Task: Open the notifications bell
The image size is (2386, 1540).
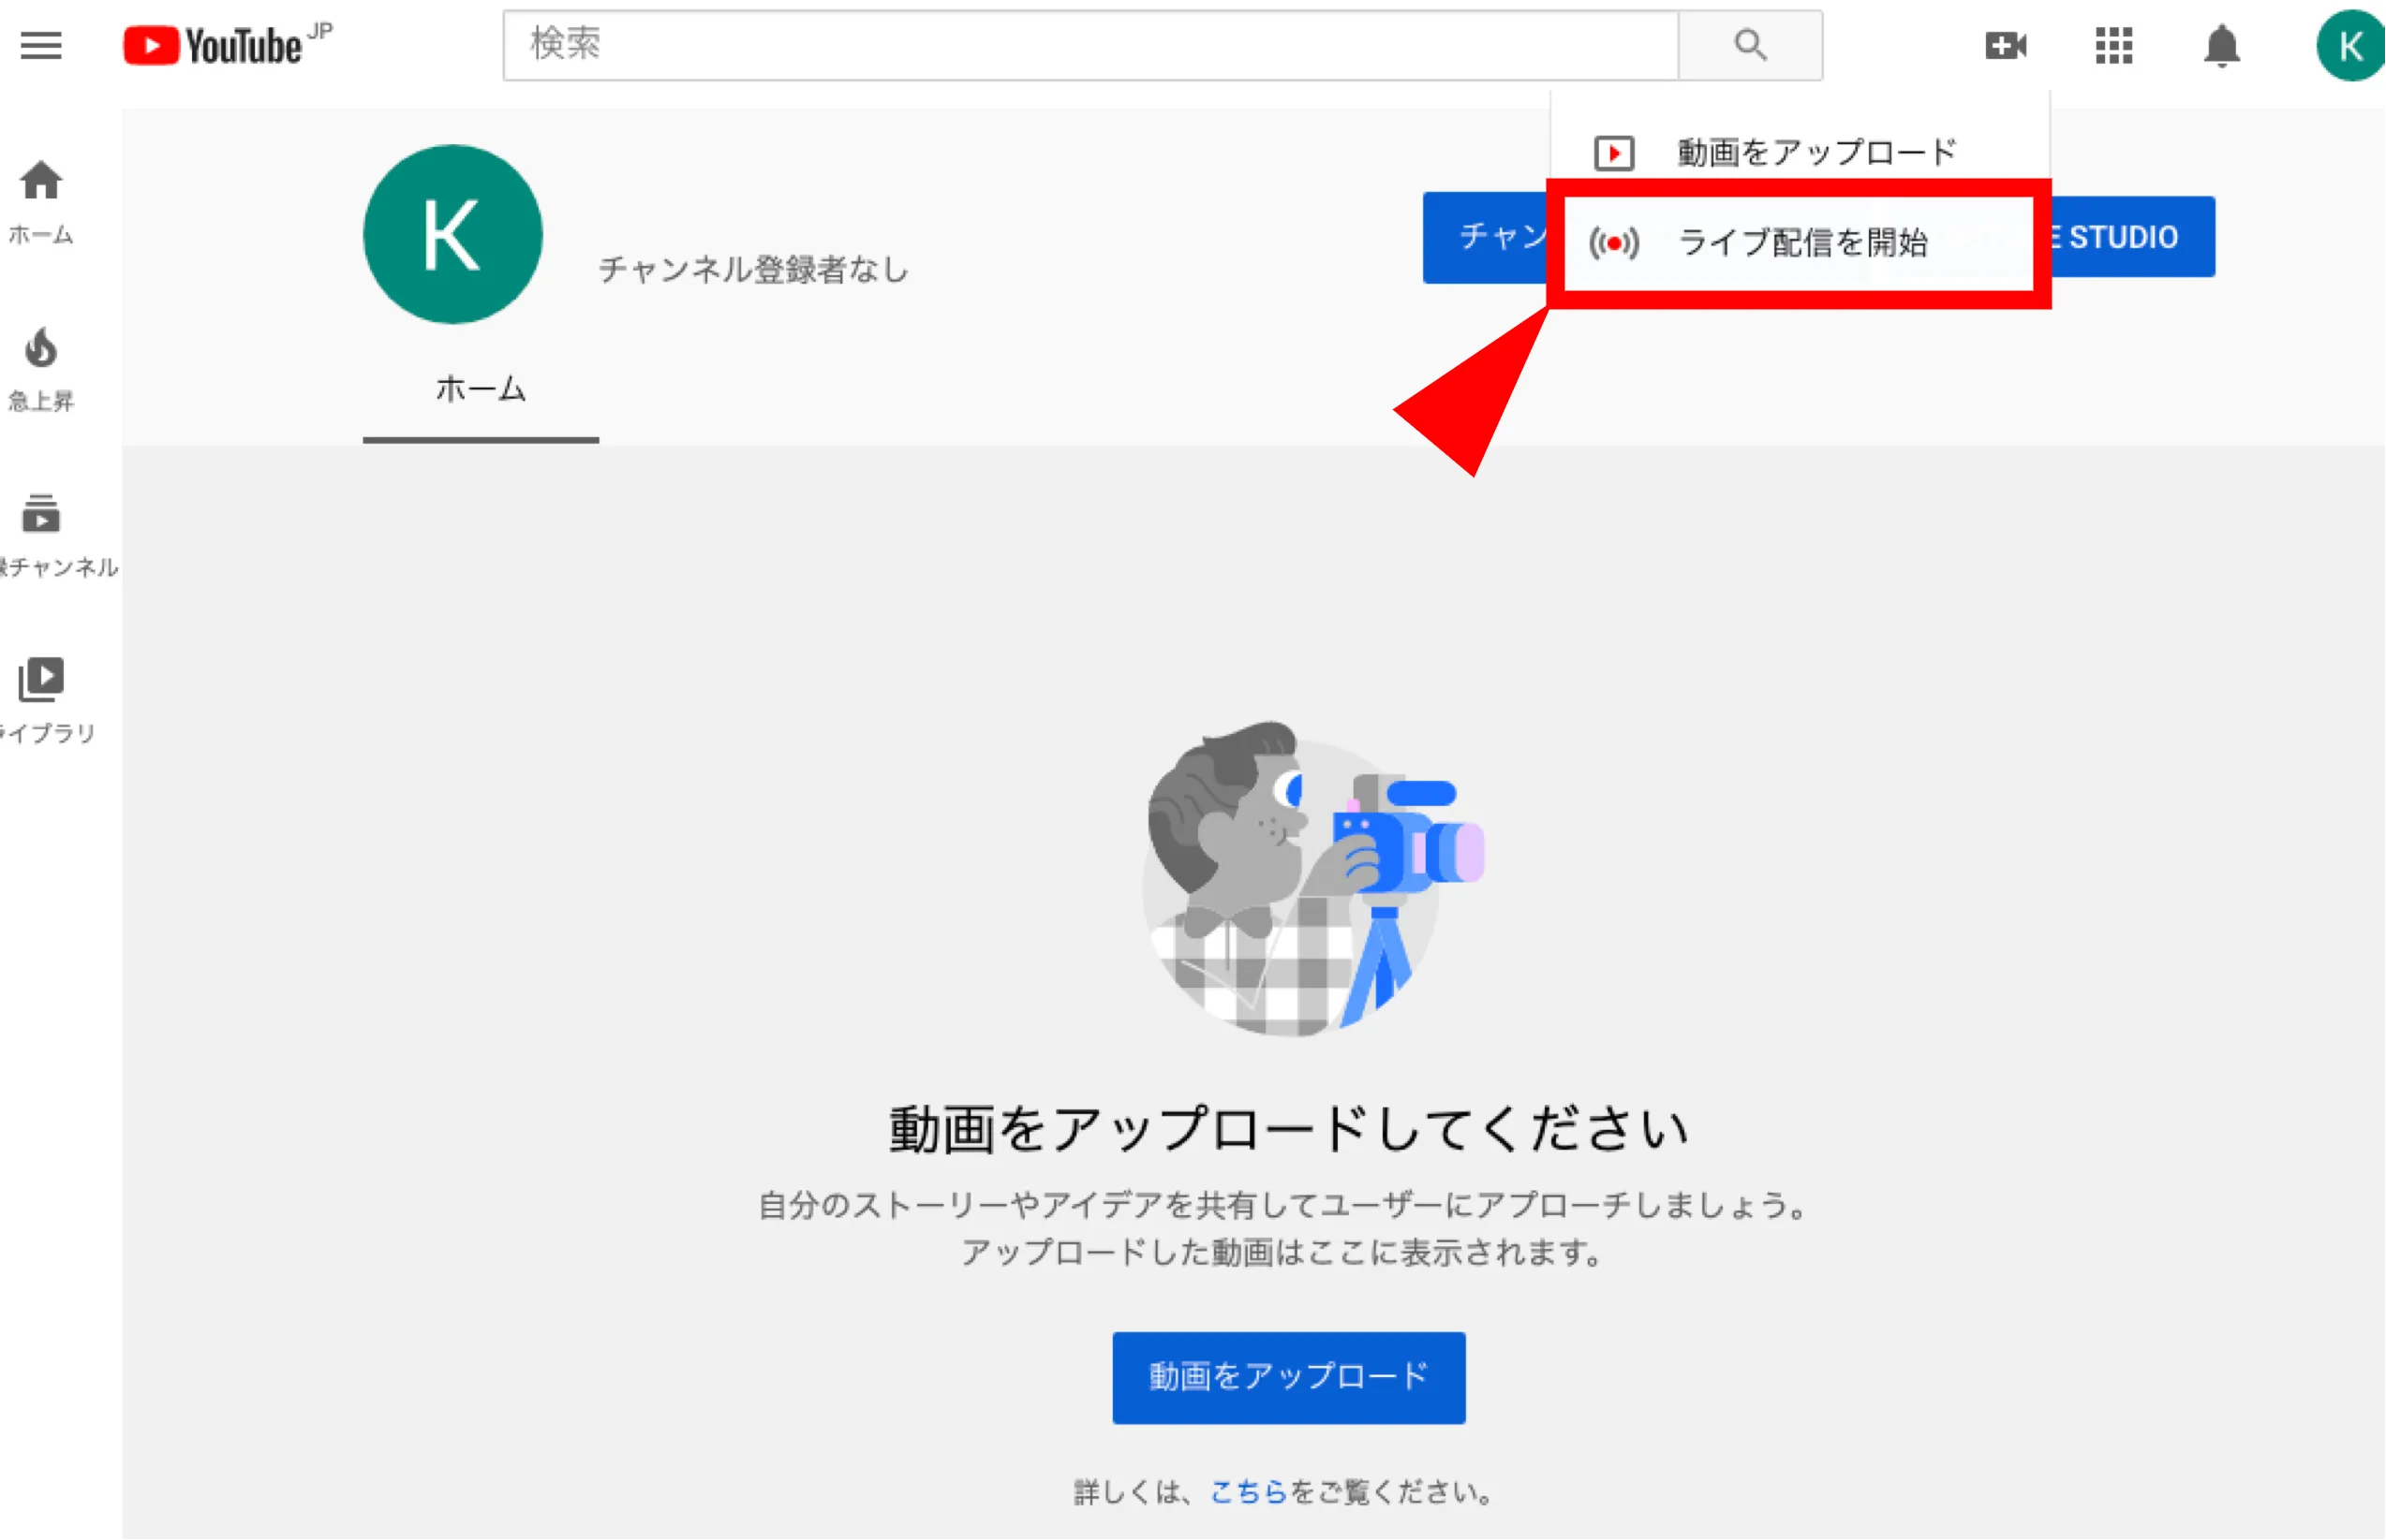Action: tap(2222, 46)
